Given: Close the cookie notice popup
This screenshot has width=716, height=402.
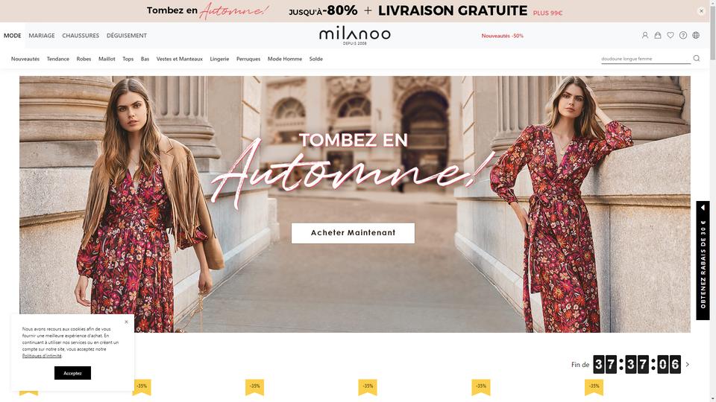Looking at the screenshot, I should [x=127, y=322].
